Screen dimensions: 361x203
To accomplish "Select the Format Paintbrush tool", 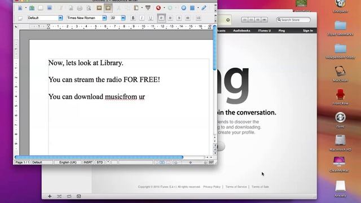I will click(148, 8).
